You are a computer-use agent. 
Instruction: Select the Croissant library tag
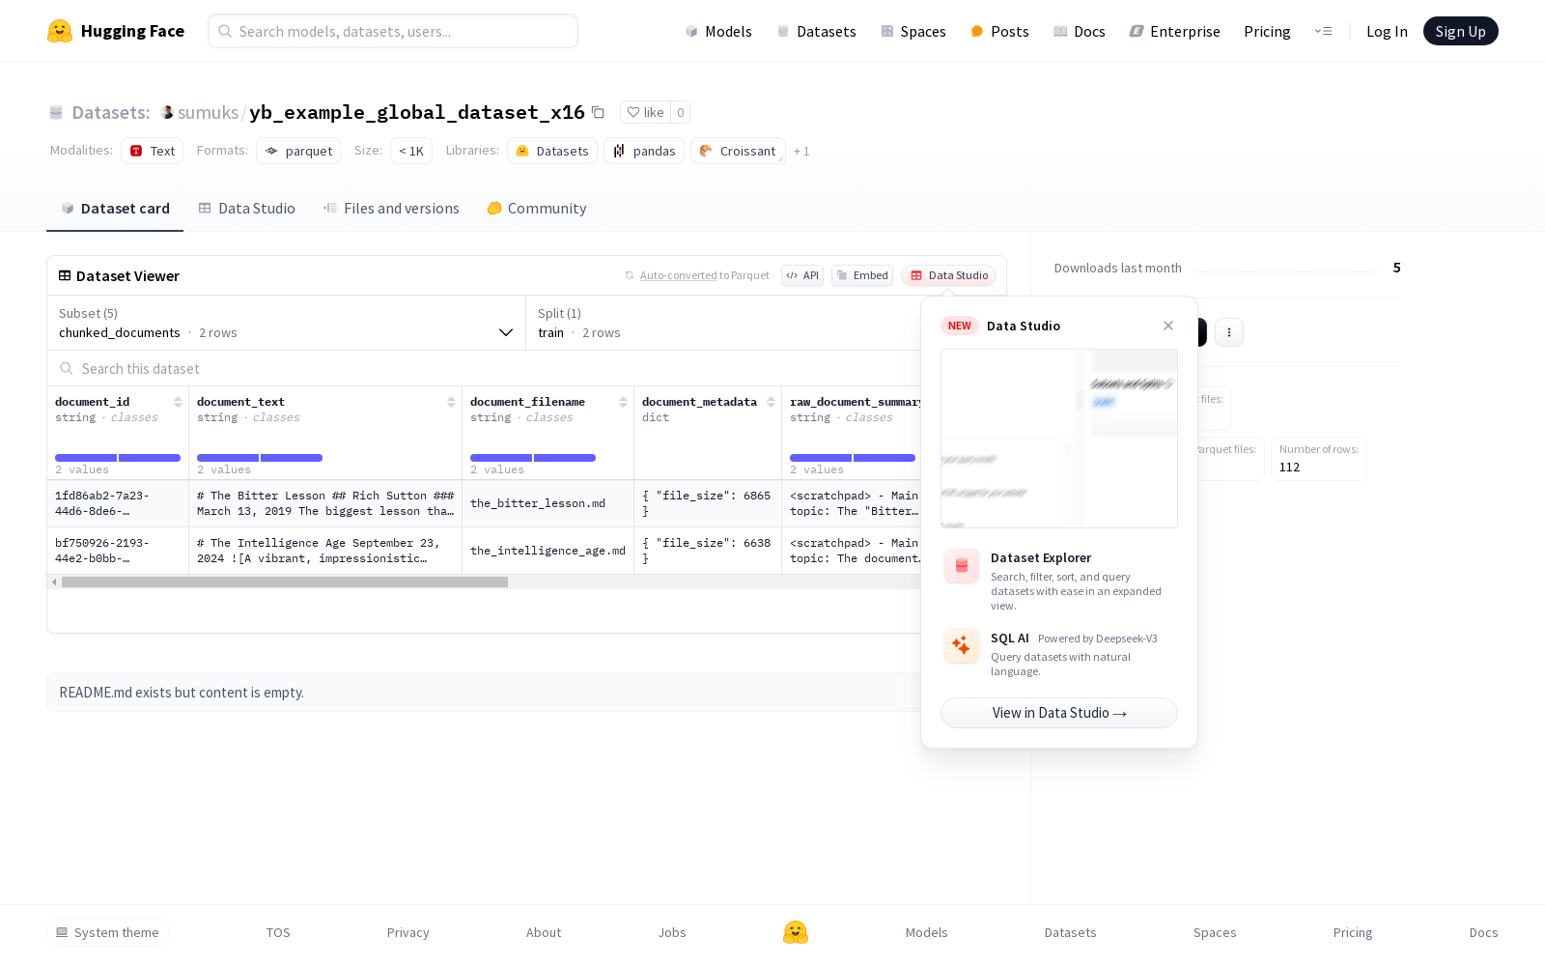[738, 151]
